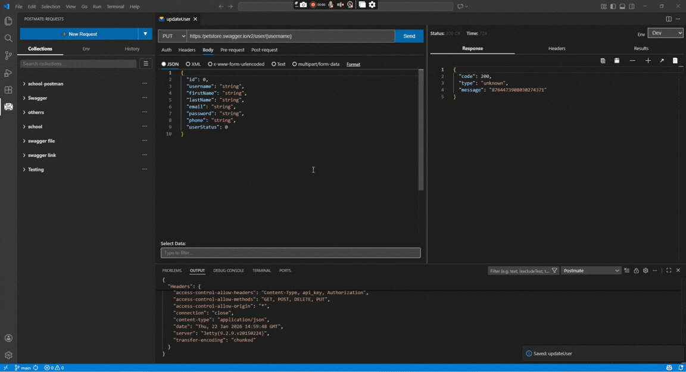Viewport: 686px width, 372px height.
Task: Clear the output panel
Action: [627, 271]
